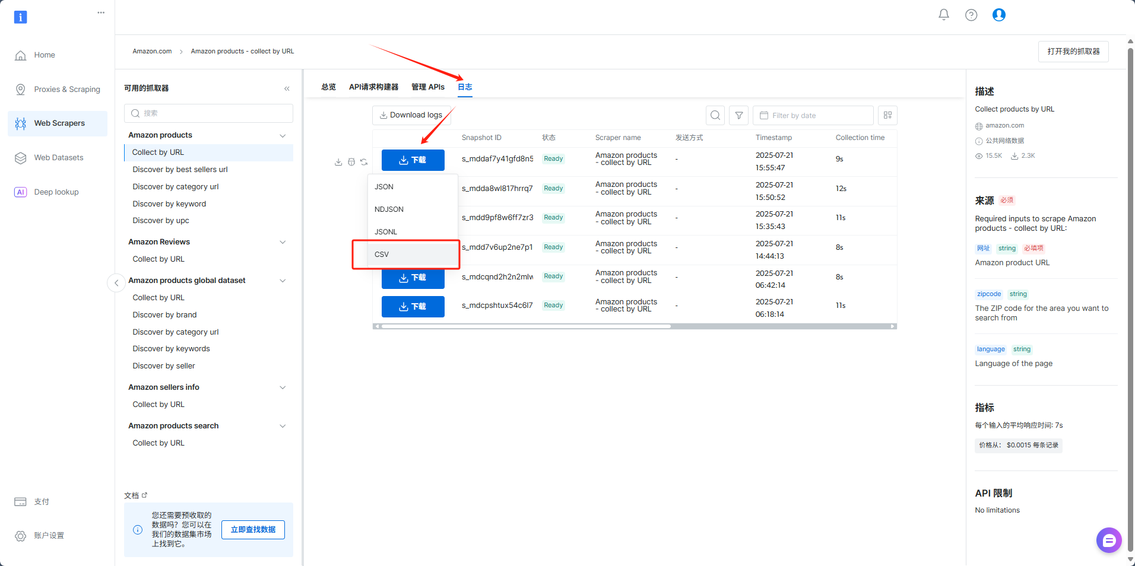
Task: Open the help question mark icon
Action: [x=971, y=15]
